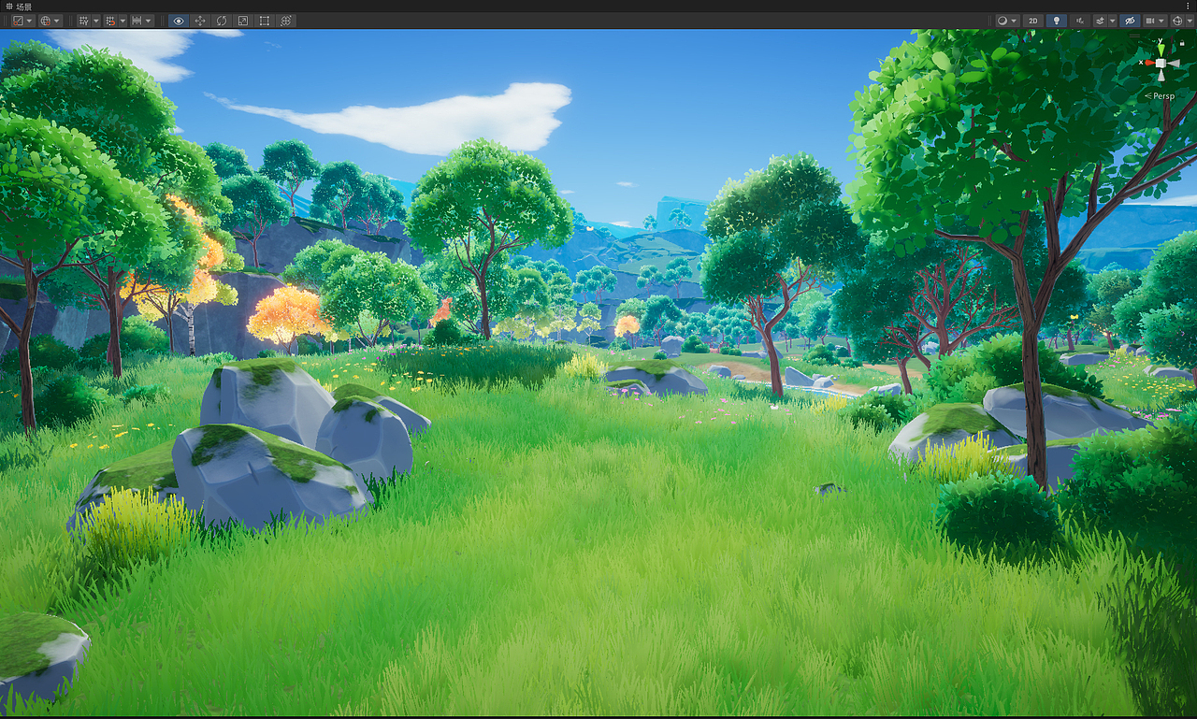Open pivot position dropdown arrow
This screenshot has height=719, width=1197.
[x=30, y=21]
